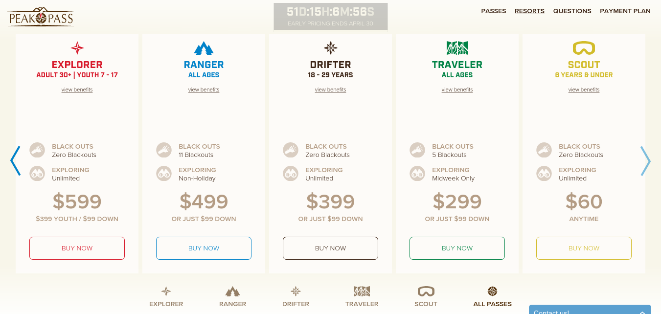Select the Scout tab in bottom navigation
Screen dimensions: 661x314
(x=426, y=296)
